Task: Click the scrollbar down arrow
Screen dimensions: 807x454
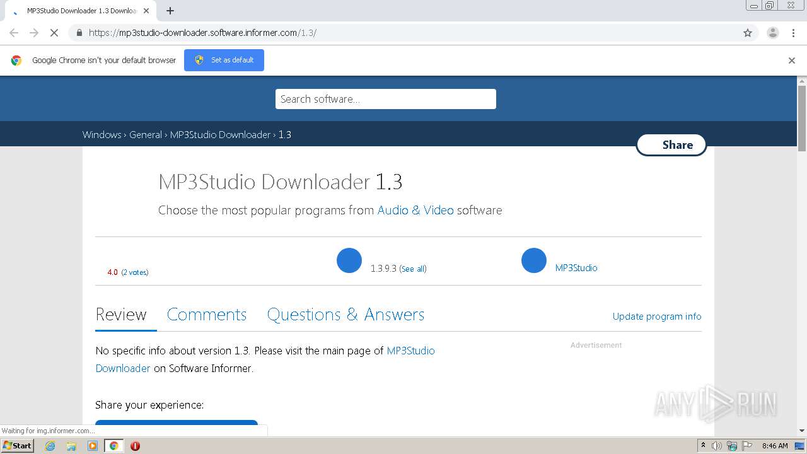Action: (x=802, y=431)
